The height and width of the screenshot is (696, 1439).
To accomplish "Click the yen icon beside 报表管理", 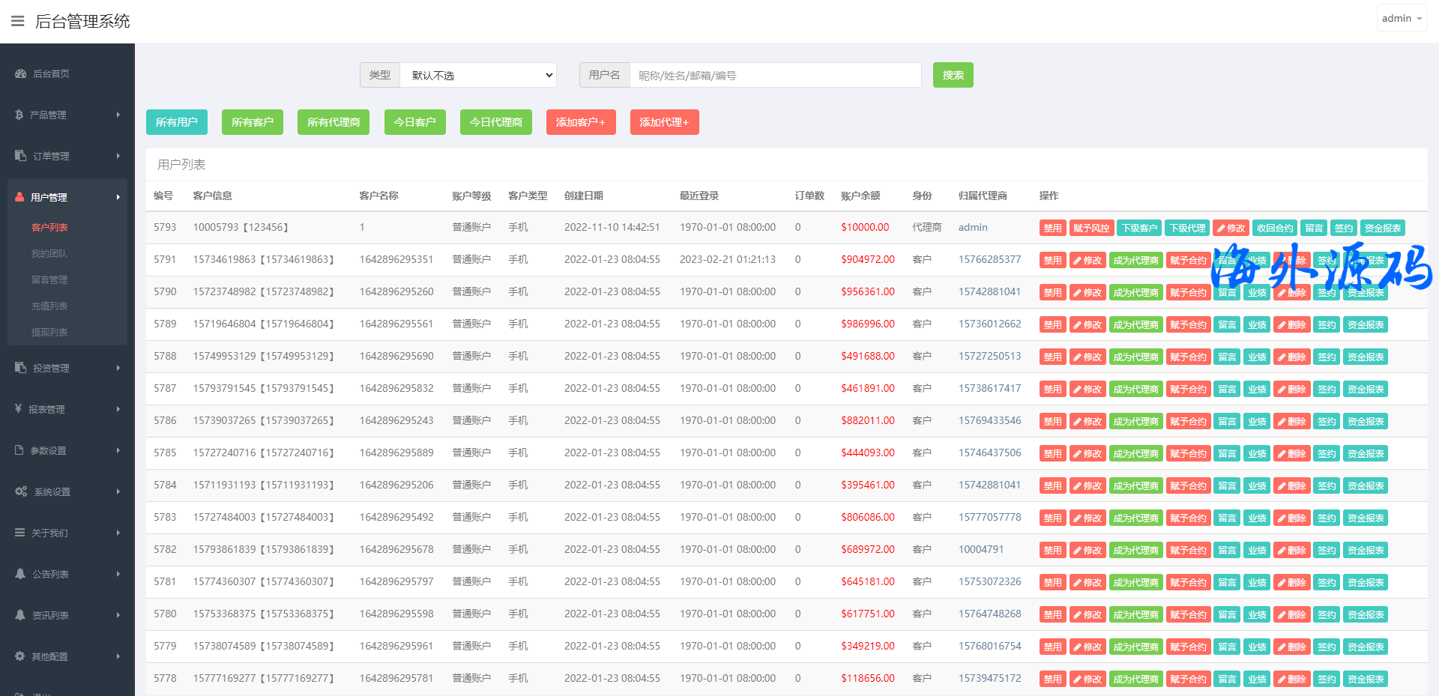I will [18, 409].
